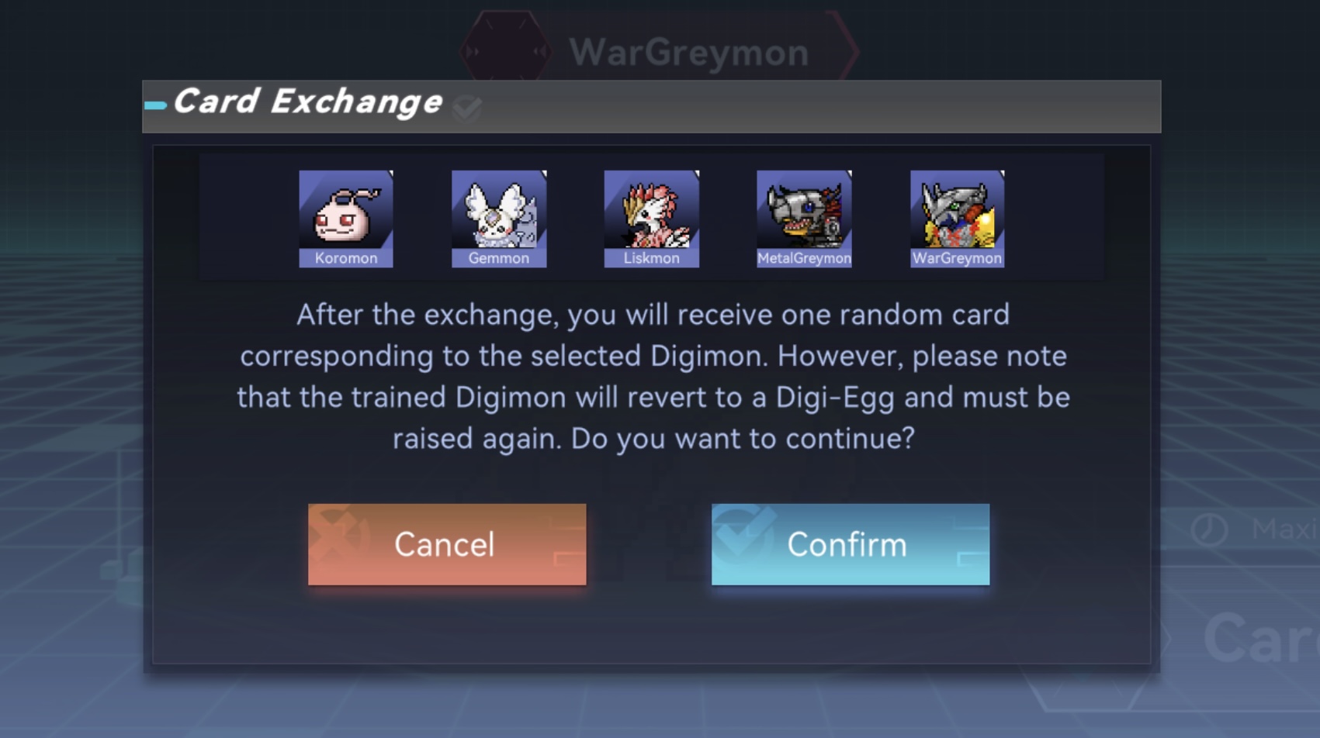Select the MetalGreymon card icon
This screenshot has height=738, width=1320.
pos(804,219)
